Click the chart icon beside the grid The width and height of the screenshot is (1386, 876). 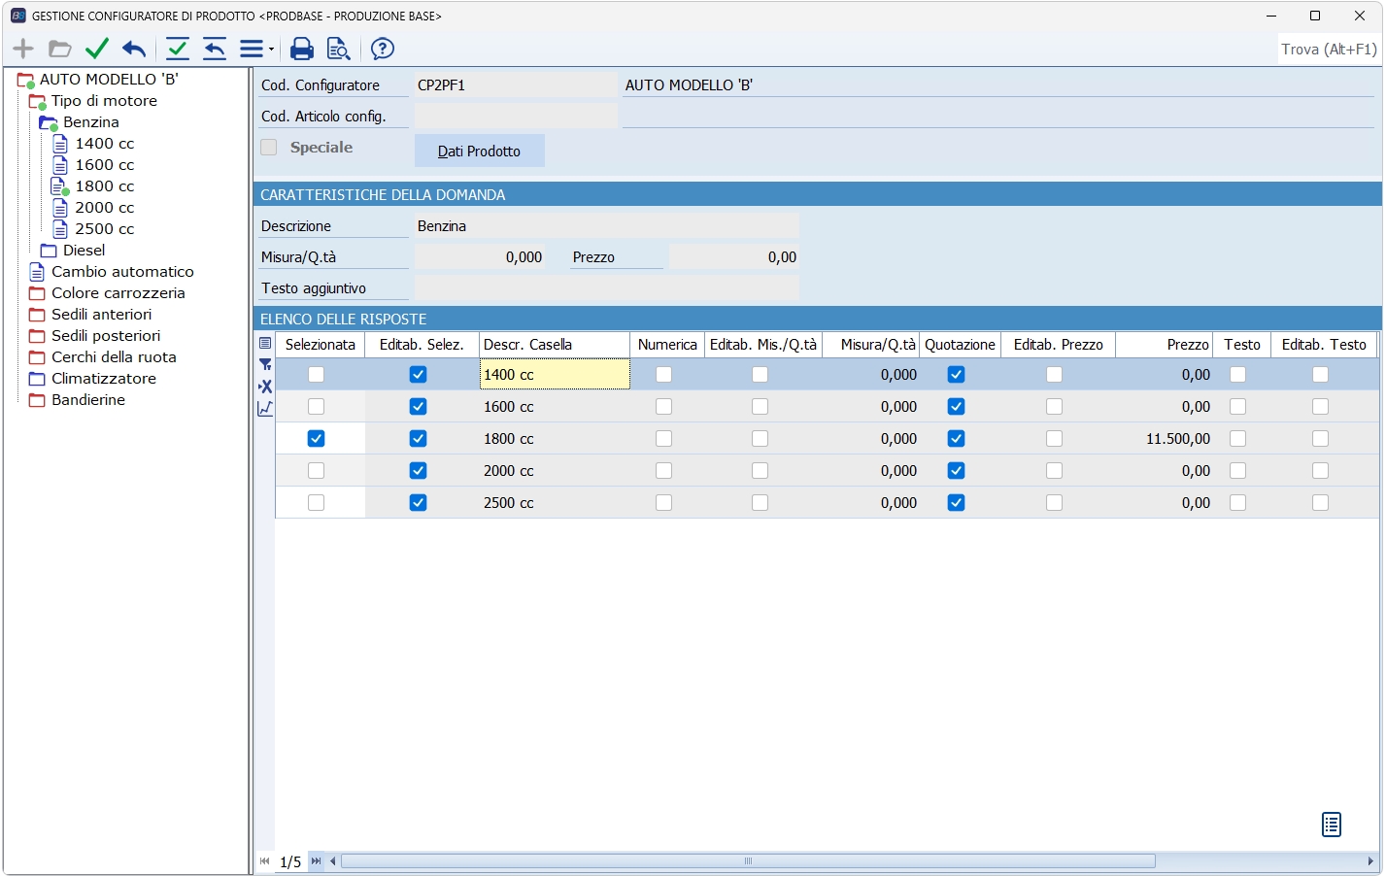click(x=265, y=409)
